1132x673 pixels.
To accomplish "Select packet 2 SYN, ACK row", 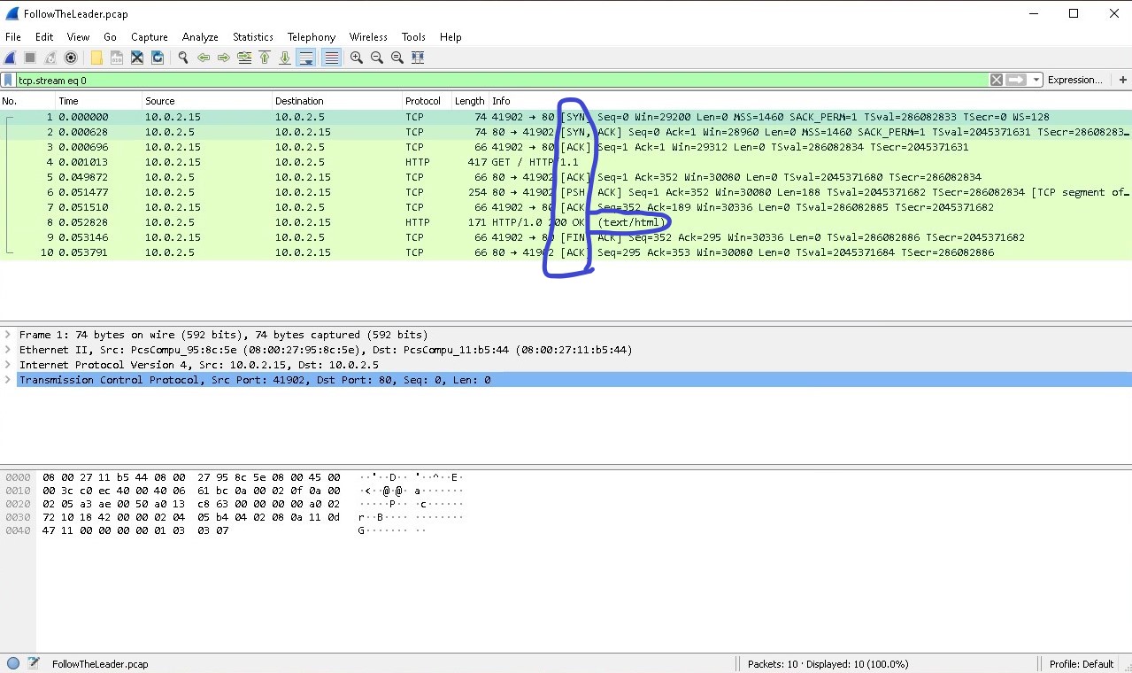I will (x=566, y=132).
